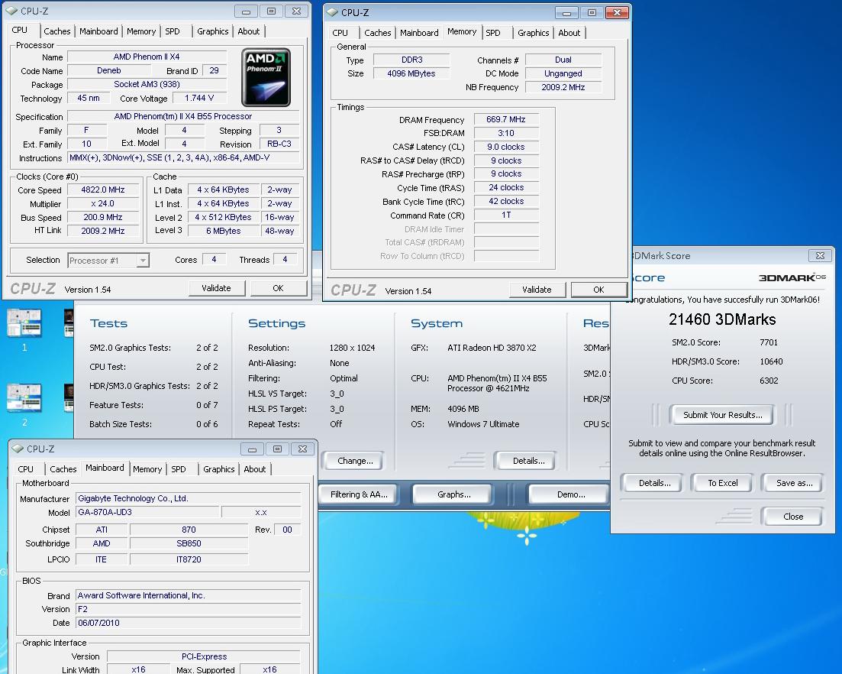Click the Multiplier value x 24.0
Screen dimensions: 842x674
pos(102,204)
